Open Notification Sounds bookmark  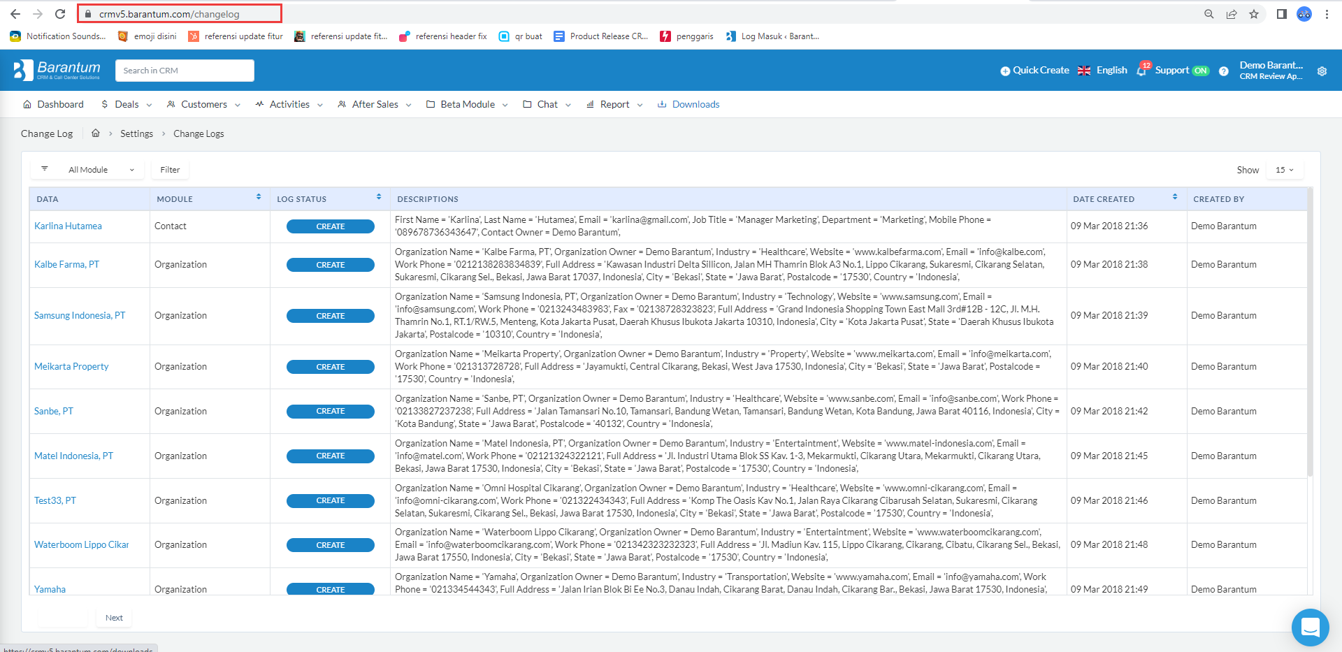pyautogui.click(x=58, y=36)
